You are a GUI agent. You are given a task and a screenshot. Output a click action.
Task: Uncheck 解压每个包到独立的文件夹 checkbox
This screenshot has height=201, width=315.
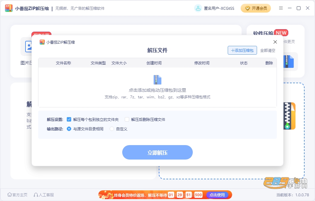coord(69,119)
